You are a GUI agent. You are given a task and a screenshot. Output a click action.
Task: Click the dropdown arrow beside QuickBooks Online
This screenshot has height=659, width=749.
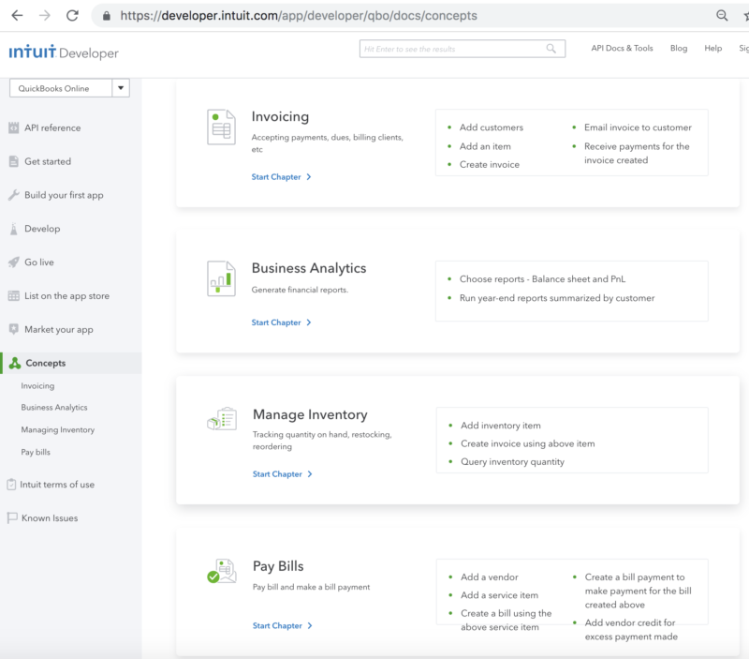click(x=121, y=88)
